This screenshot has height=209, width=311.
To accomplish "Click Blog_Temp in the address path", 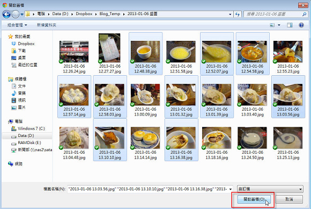I will tap(110, 14).
